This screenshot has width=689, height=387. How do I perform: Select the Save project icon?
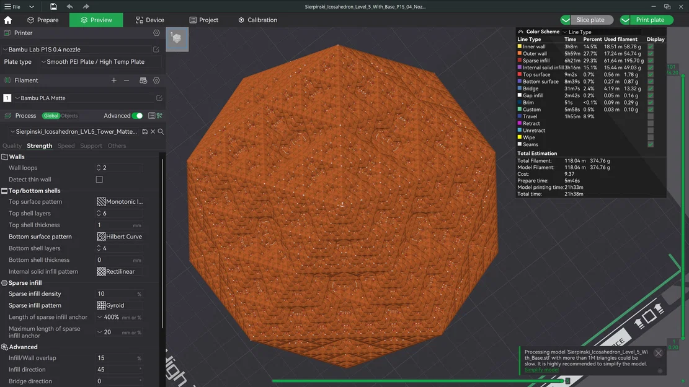[x=53, y=7]
